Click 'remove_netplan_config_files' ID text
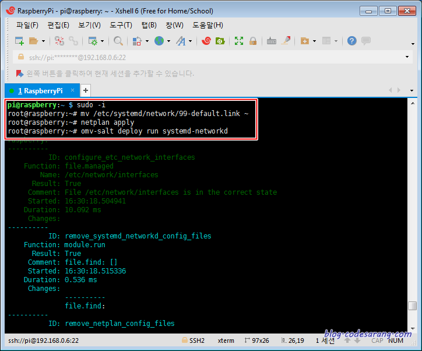Screen dimensions: 422x351 (119, 324)
